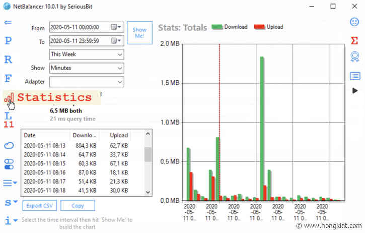Open the L sidebar section
This screenshot has height=233, width=365.
pyautogui.click(x=8, y=115)
